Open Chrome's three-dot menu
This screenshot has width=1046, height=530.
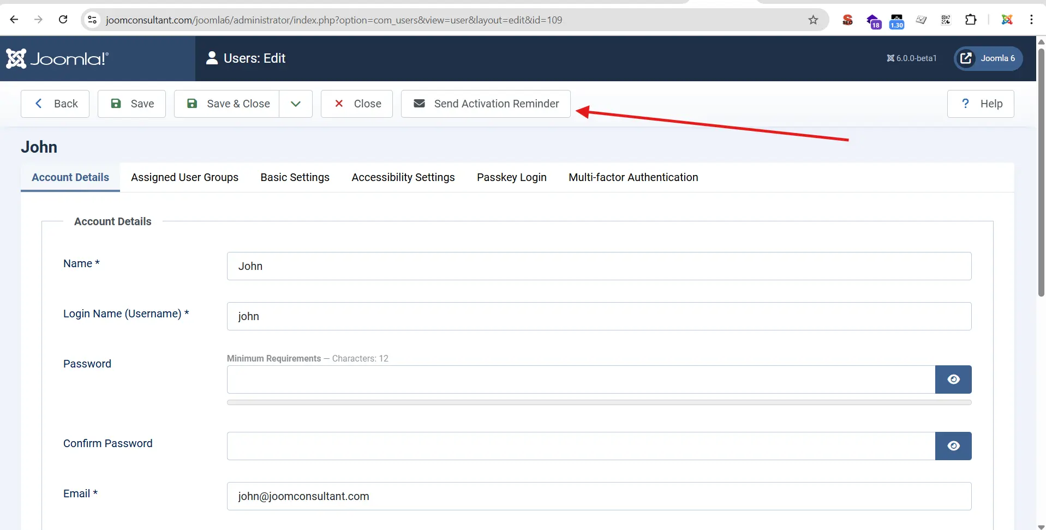[1031, 20]
